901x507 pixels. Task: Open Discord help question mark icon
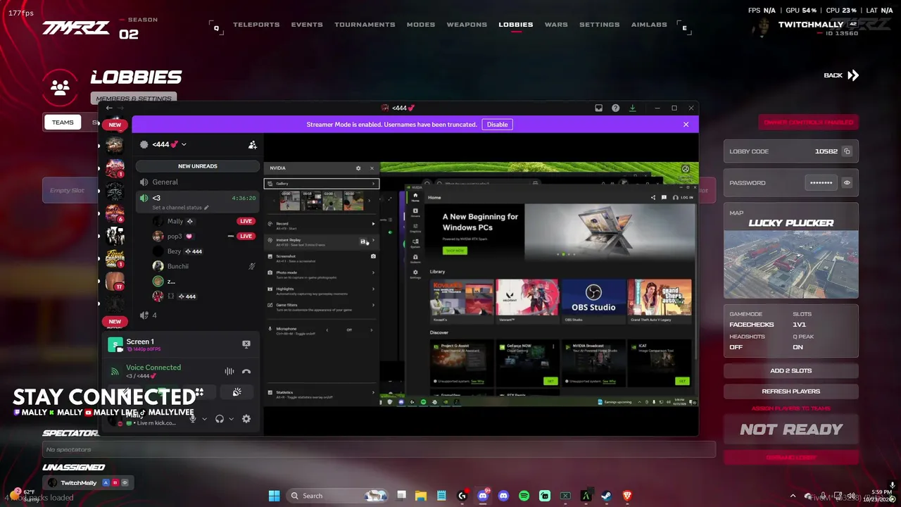tap(616, 108)
